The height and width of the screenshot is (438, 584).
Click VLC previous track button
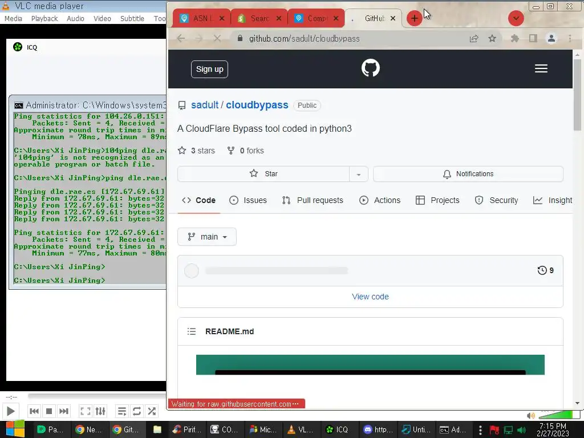(34, 411)
